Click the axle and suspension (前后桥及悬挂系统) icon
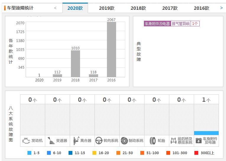 173,141
